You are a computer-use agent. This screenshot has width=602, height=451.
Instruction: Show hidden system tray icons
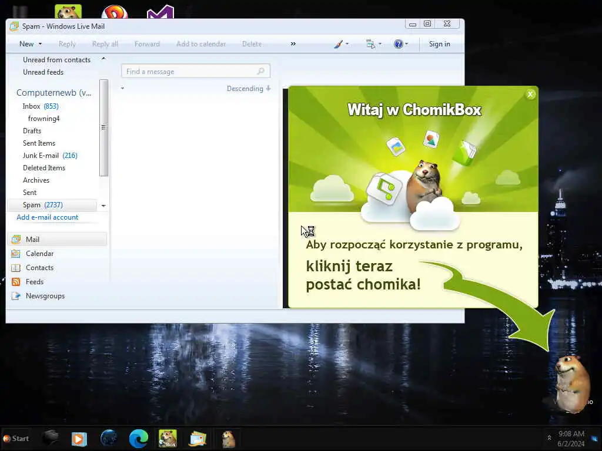[x=550, y=438]
